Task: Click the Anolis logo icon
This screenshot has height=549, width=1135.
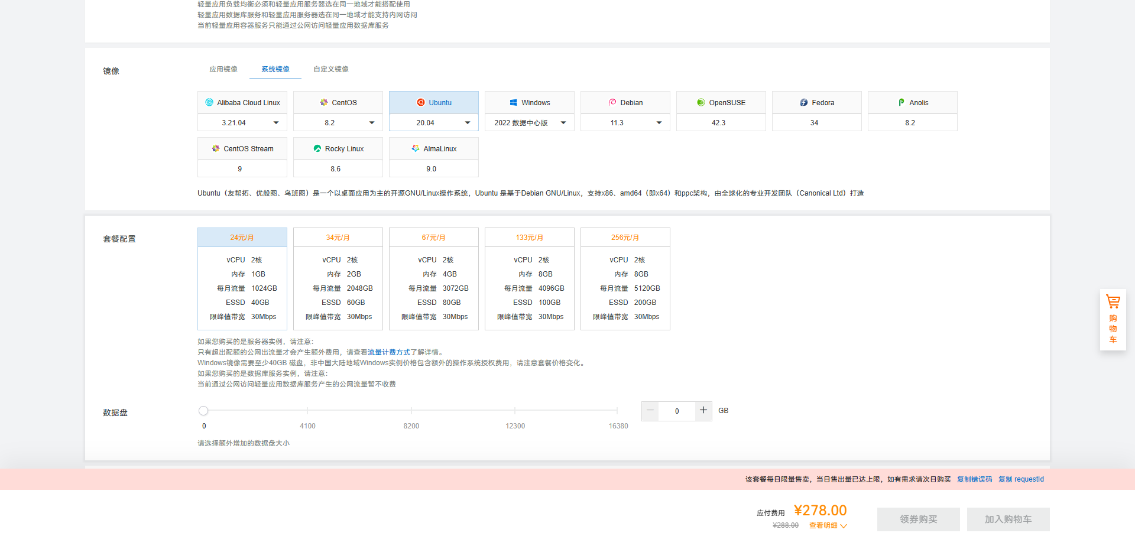Action: (x=901, y=102)
